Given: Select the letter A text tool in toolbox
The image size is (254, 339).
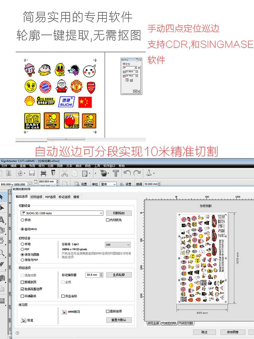Looking at the screenshot, I should coord(2,220).
